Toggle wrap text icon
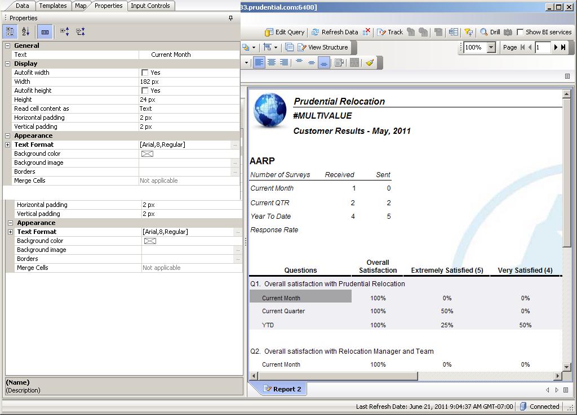The image size is (577, 415). point(339,62)
